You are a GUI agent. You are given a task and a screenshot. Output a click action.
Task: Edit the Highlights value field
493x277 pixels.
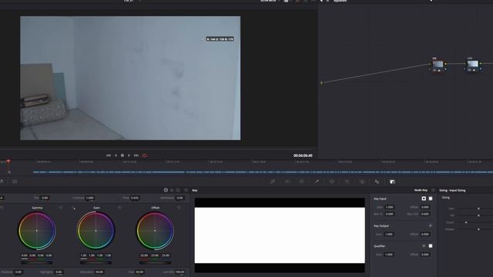[59, 272]
